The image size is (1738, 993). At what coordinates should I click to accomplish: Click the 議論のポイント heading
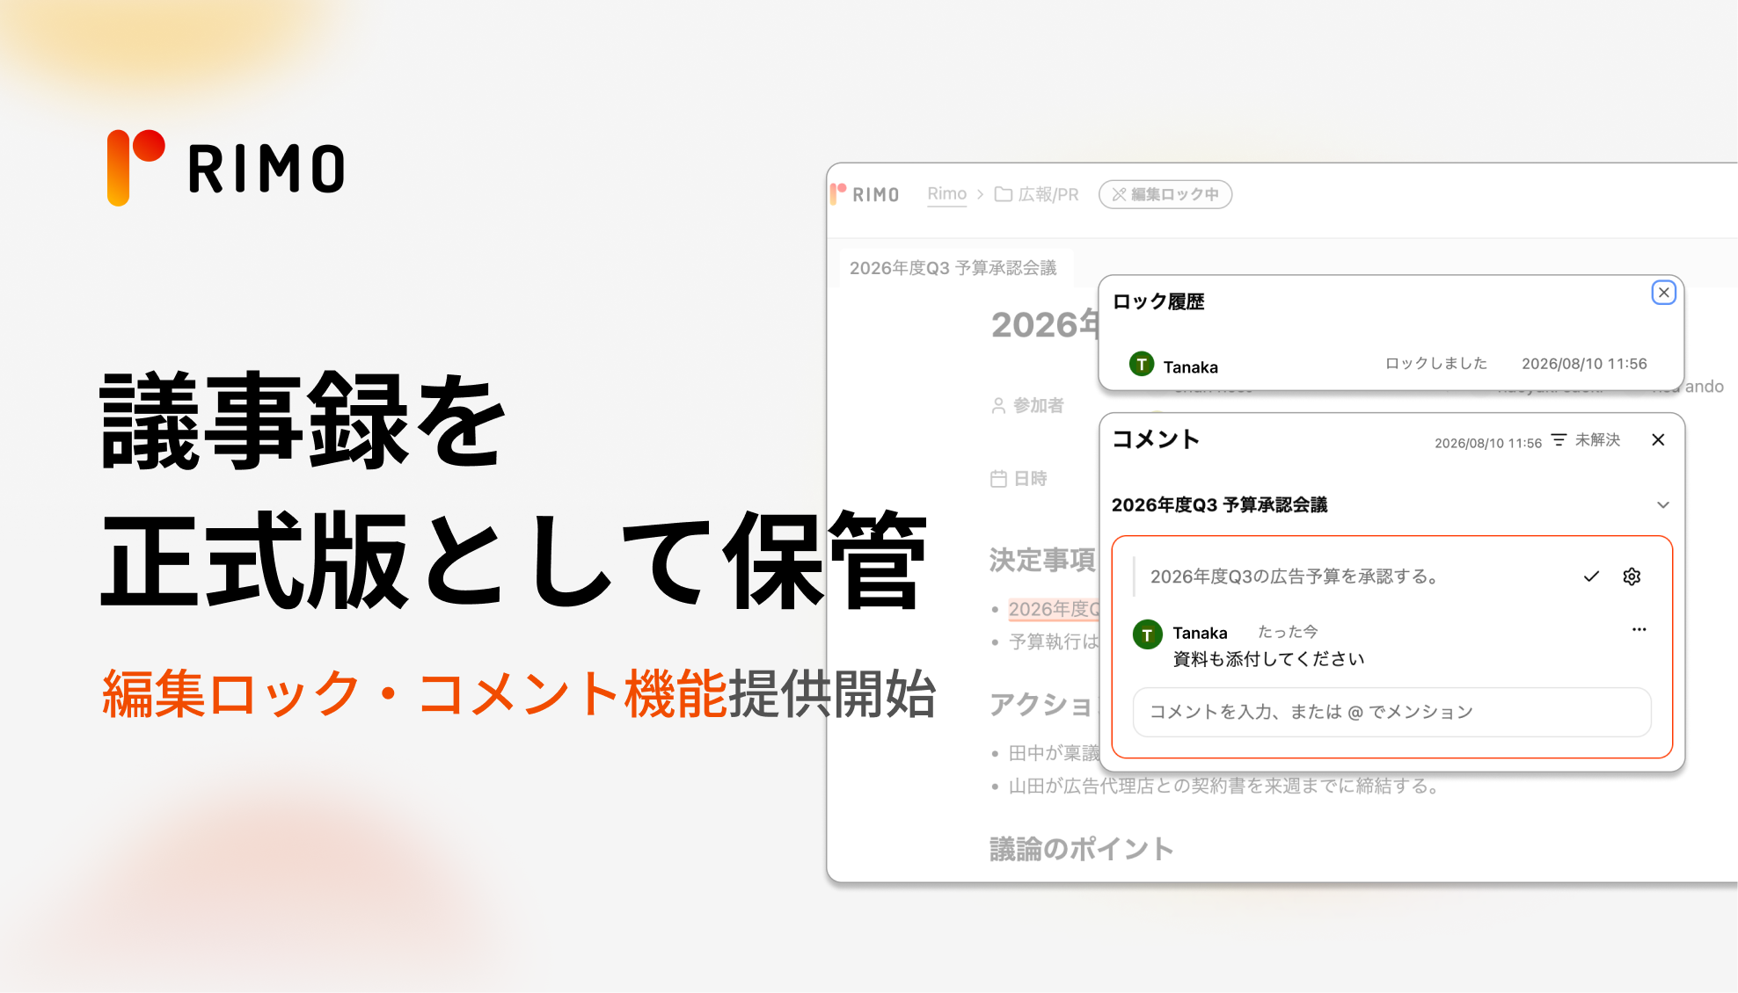1081,849
